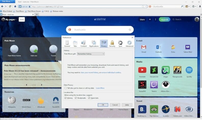This screenshot has height=120, width=202.
Task: Open the 'Remember history' dropdown
Action: click(x=91, y=54)
